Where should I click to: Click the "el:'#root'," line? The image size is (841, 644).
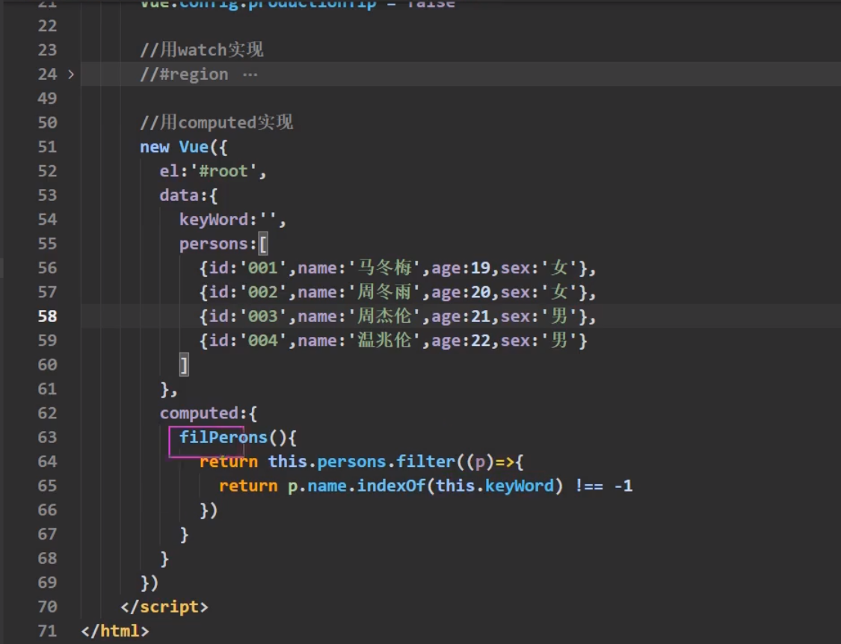coord(213,171)
